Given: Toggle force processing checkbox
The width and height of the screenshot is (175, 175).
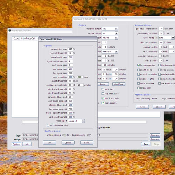Looking at the screenshot, I should pyautogui.click(x=138, y=65).
